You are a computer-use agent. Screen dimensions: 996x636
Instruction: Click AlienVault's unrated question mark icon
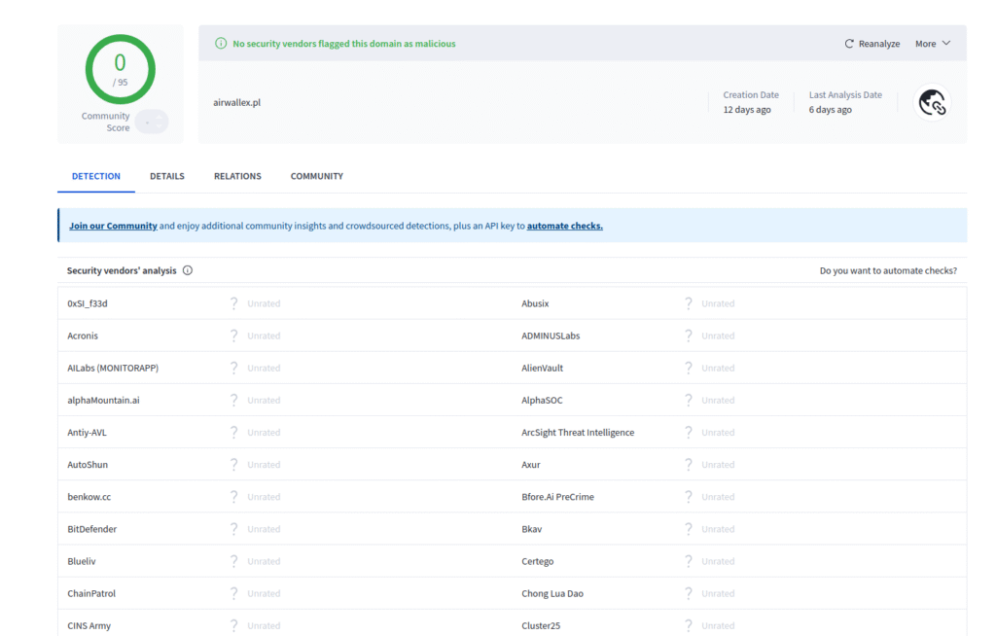pyautogui.click(x=688, y=368)
